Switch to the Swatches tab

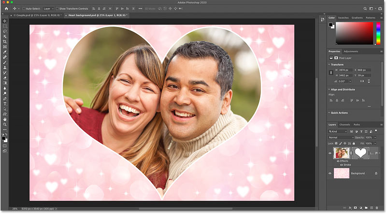[344, 18]
